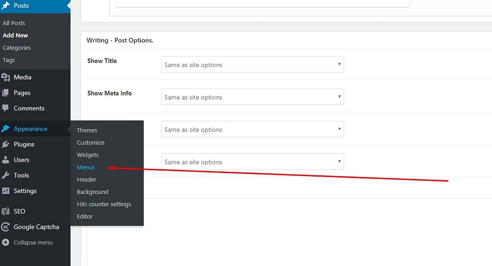Click the Show Meta Info label
492x266 pixels.
(109, 93)
